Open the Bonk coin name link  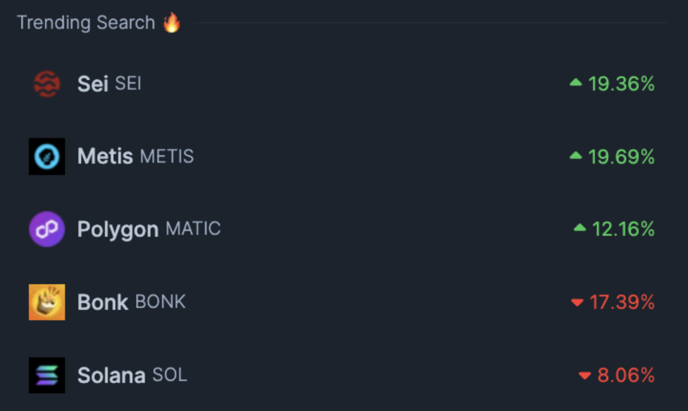point(102,302)
